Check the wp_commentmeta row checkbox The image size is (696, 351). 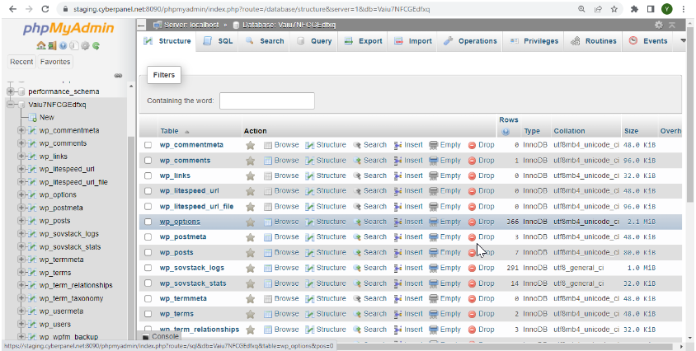click(x=148, y=145)
